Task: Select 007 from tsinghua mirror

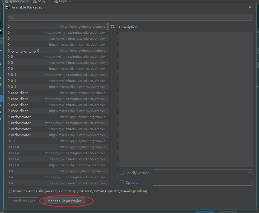Action: coord(58,177)
